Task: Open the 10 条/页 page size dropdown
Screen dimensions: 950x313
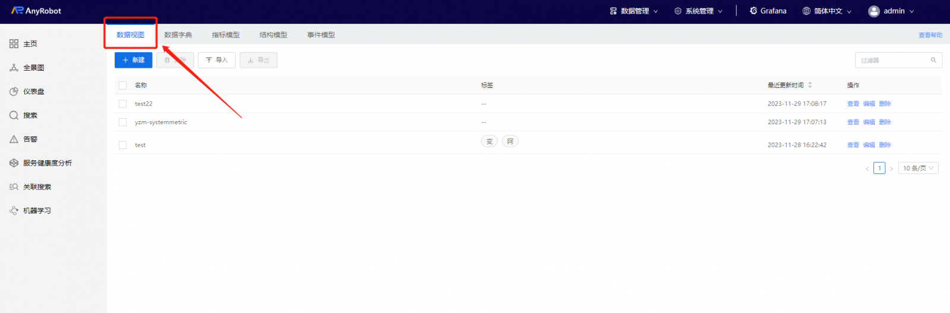Action: (x=919, y=168)
